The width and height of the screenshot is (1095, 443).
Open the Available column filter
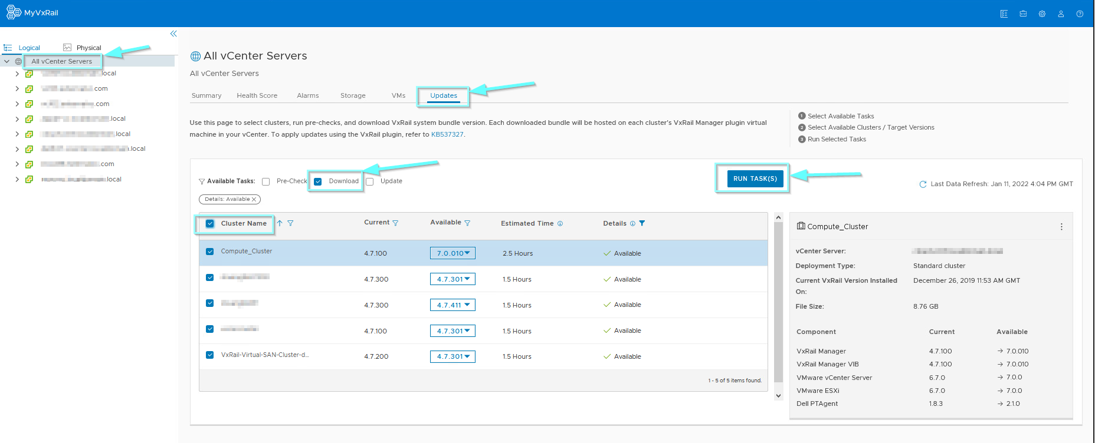pyautogui.click(x=467, y=223)
